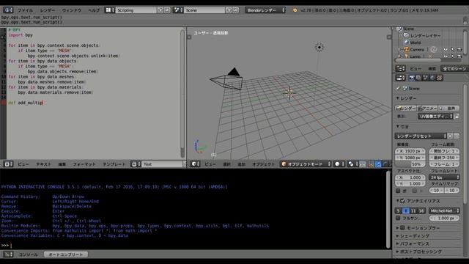Expand the Camera item in outliner
This screenshot has height=264, width=469.
click(399, 49)
